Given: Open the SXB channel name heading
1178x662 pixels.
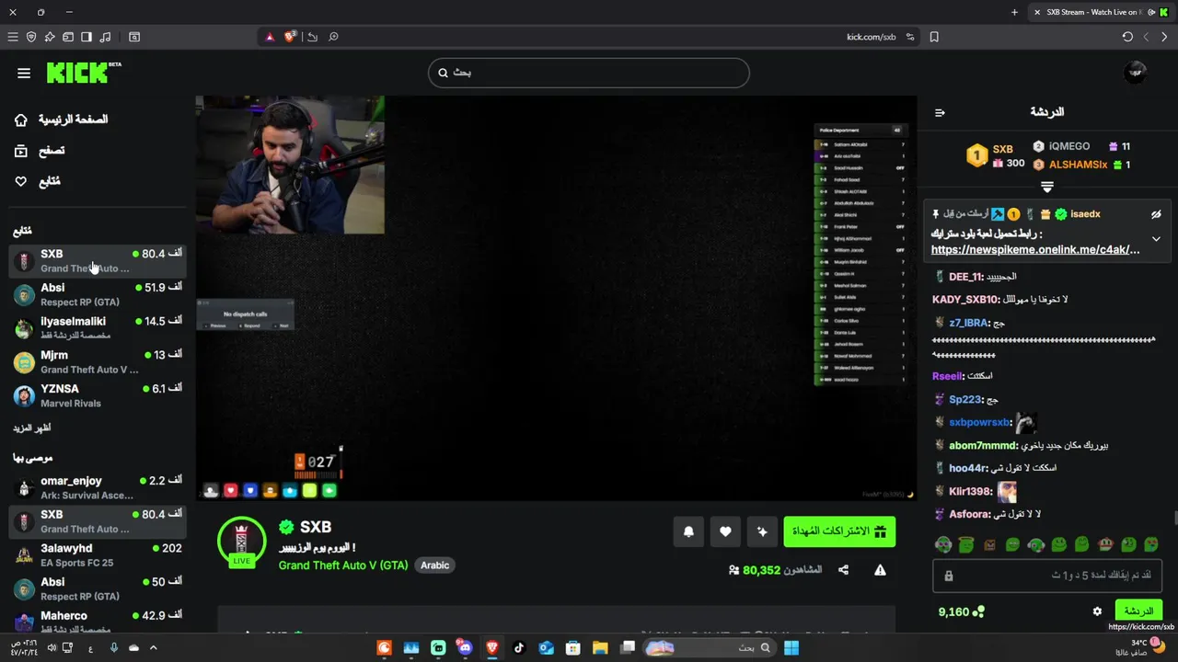Looking at the screenshot, I should coord(316,527).
